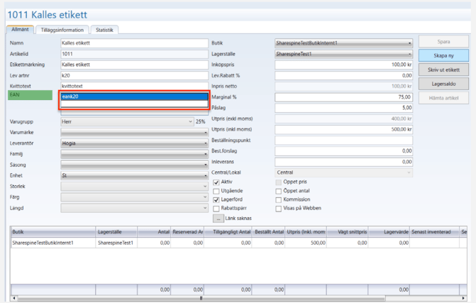Expand the Färg dropdown

click(134, 197)
